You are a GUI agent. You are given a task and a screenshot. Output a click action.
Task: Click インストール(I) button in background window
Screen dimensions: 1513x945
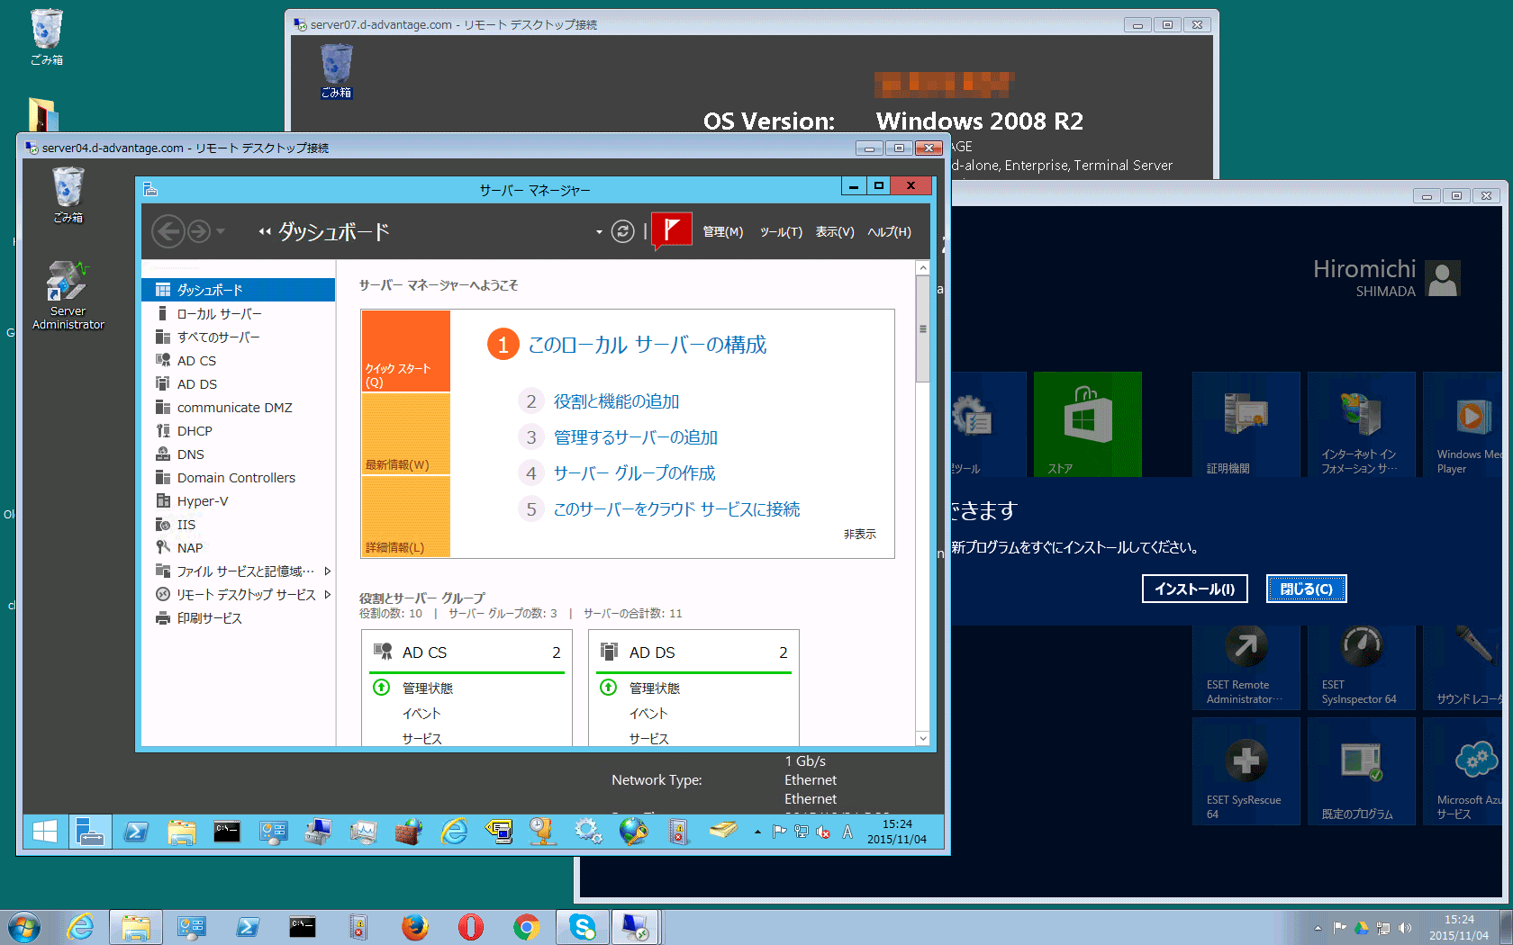pyautogui.click(x=1194, y=589)
